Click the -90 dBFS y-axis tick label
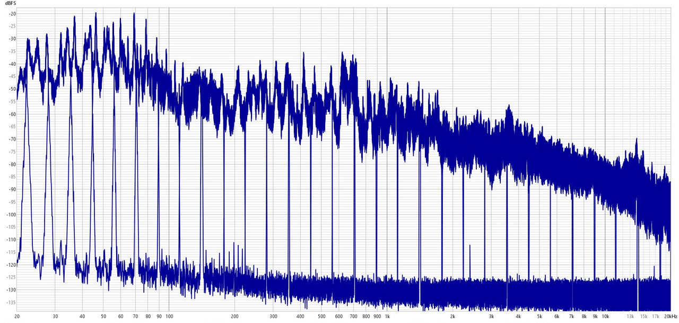Image resolution: width=679 pixels, height=323 pixels. tap(12, 189)
